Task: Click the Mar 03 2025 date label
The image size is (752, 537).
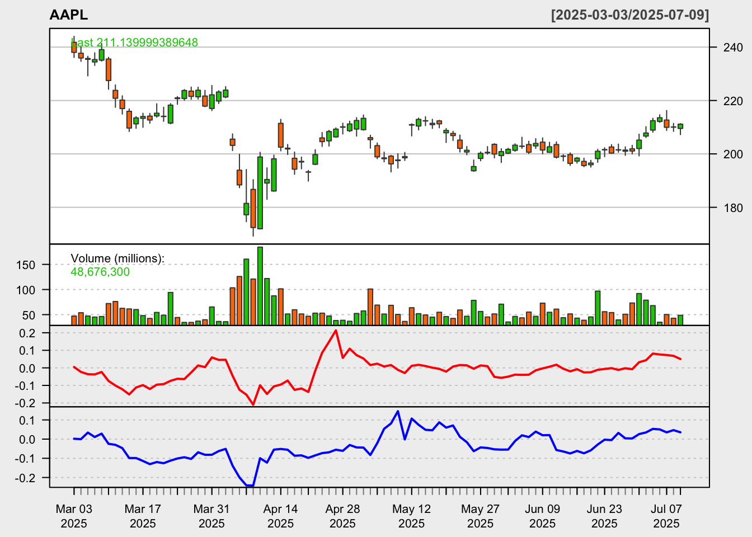Action: (74, 516)
